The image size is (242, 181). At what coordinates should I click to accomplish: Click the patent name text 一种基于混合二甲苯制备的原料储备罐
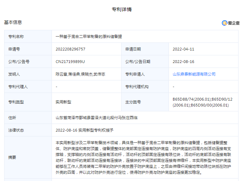88,37
